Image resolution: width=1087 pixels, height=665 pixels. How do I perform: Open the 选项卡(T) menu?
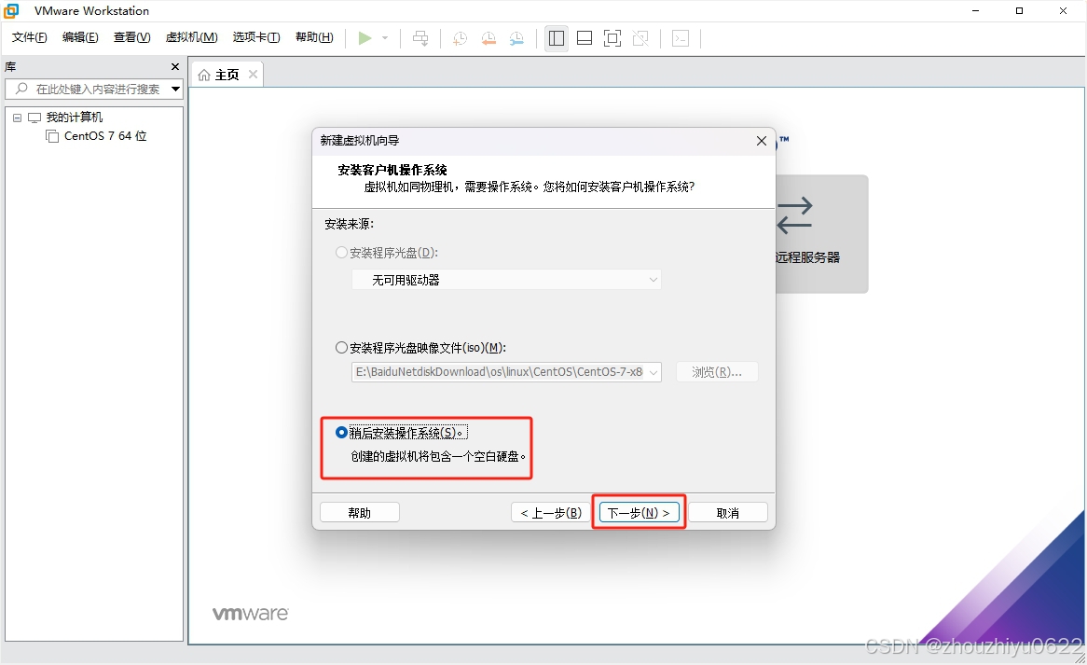click(x=255, y=37)
